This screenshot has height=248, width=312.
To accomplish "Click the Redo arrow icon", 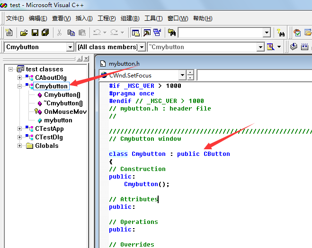I will (x=114, y=32).
